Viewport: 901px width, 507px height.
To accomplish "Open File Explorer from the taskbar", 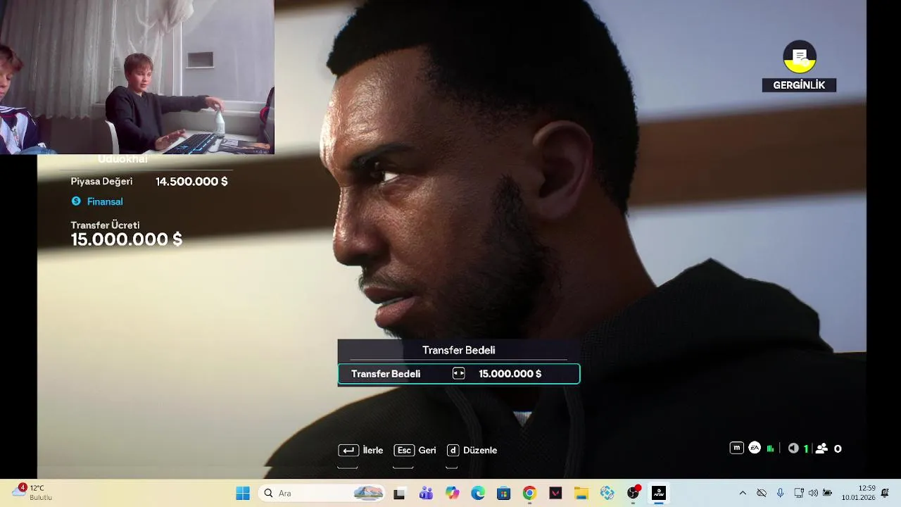I will (581, 493).
